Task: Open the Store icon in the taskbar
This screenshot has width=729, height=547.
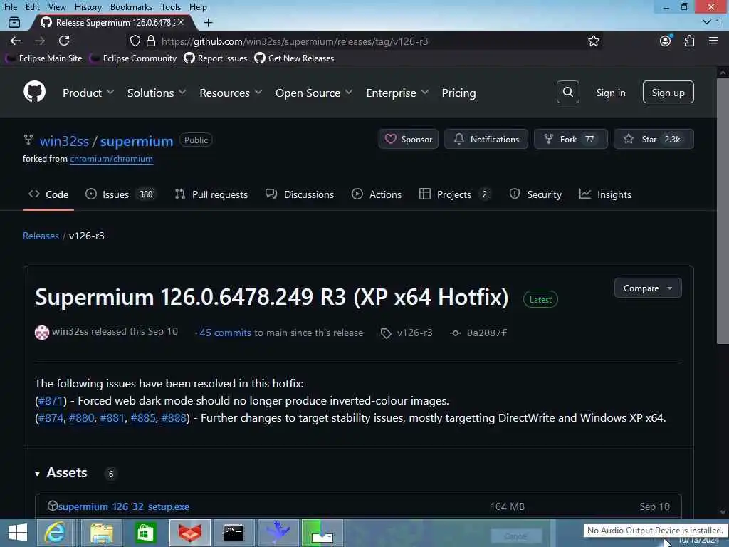Action: [x=145, y=533]
